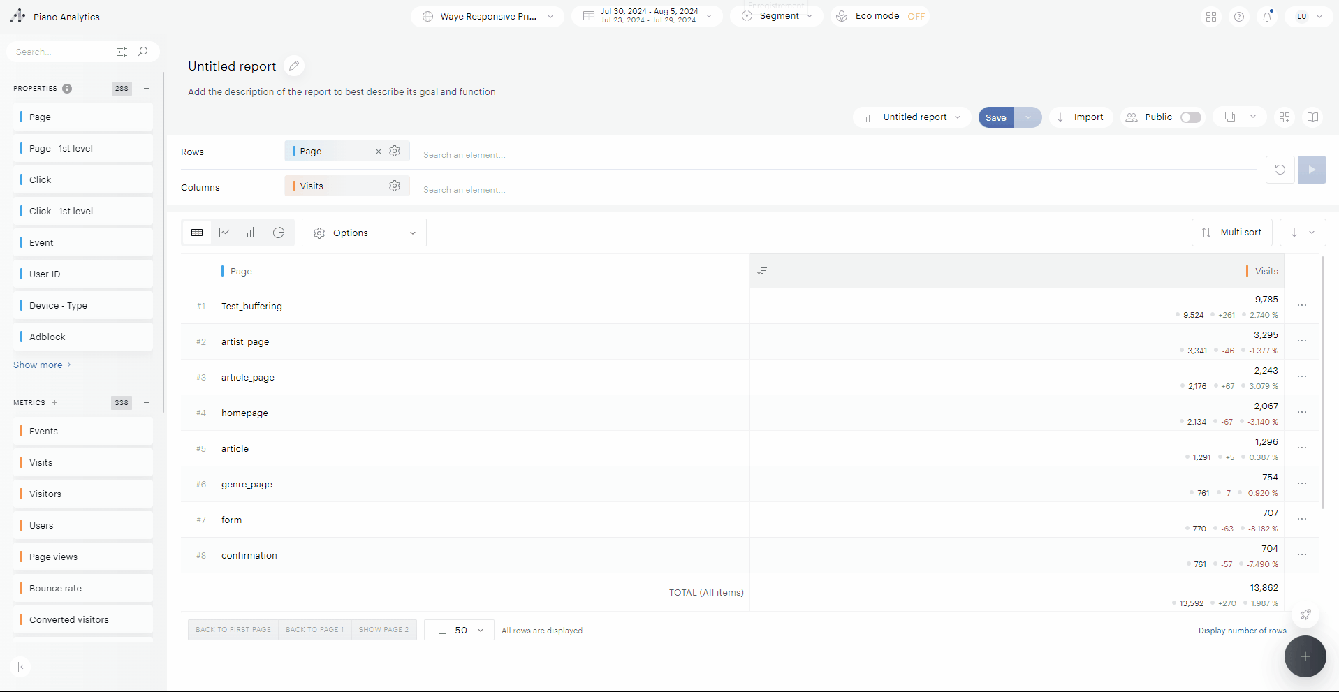
Task: Toggle the Public switch
Action: pos(1190,117)
